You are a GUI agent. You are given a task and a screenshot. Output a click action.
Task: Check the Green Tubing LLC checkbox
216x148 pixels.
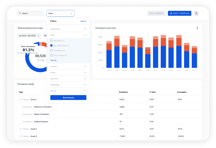51,55
